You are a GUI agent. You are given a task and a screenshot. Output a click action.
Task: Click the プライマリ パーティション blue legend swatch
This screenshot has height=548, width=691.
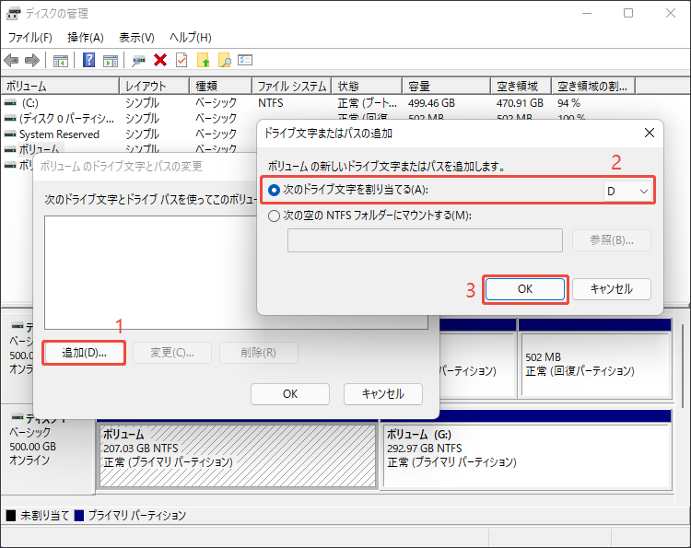pos(79,516)
